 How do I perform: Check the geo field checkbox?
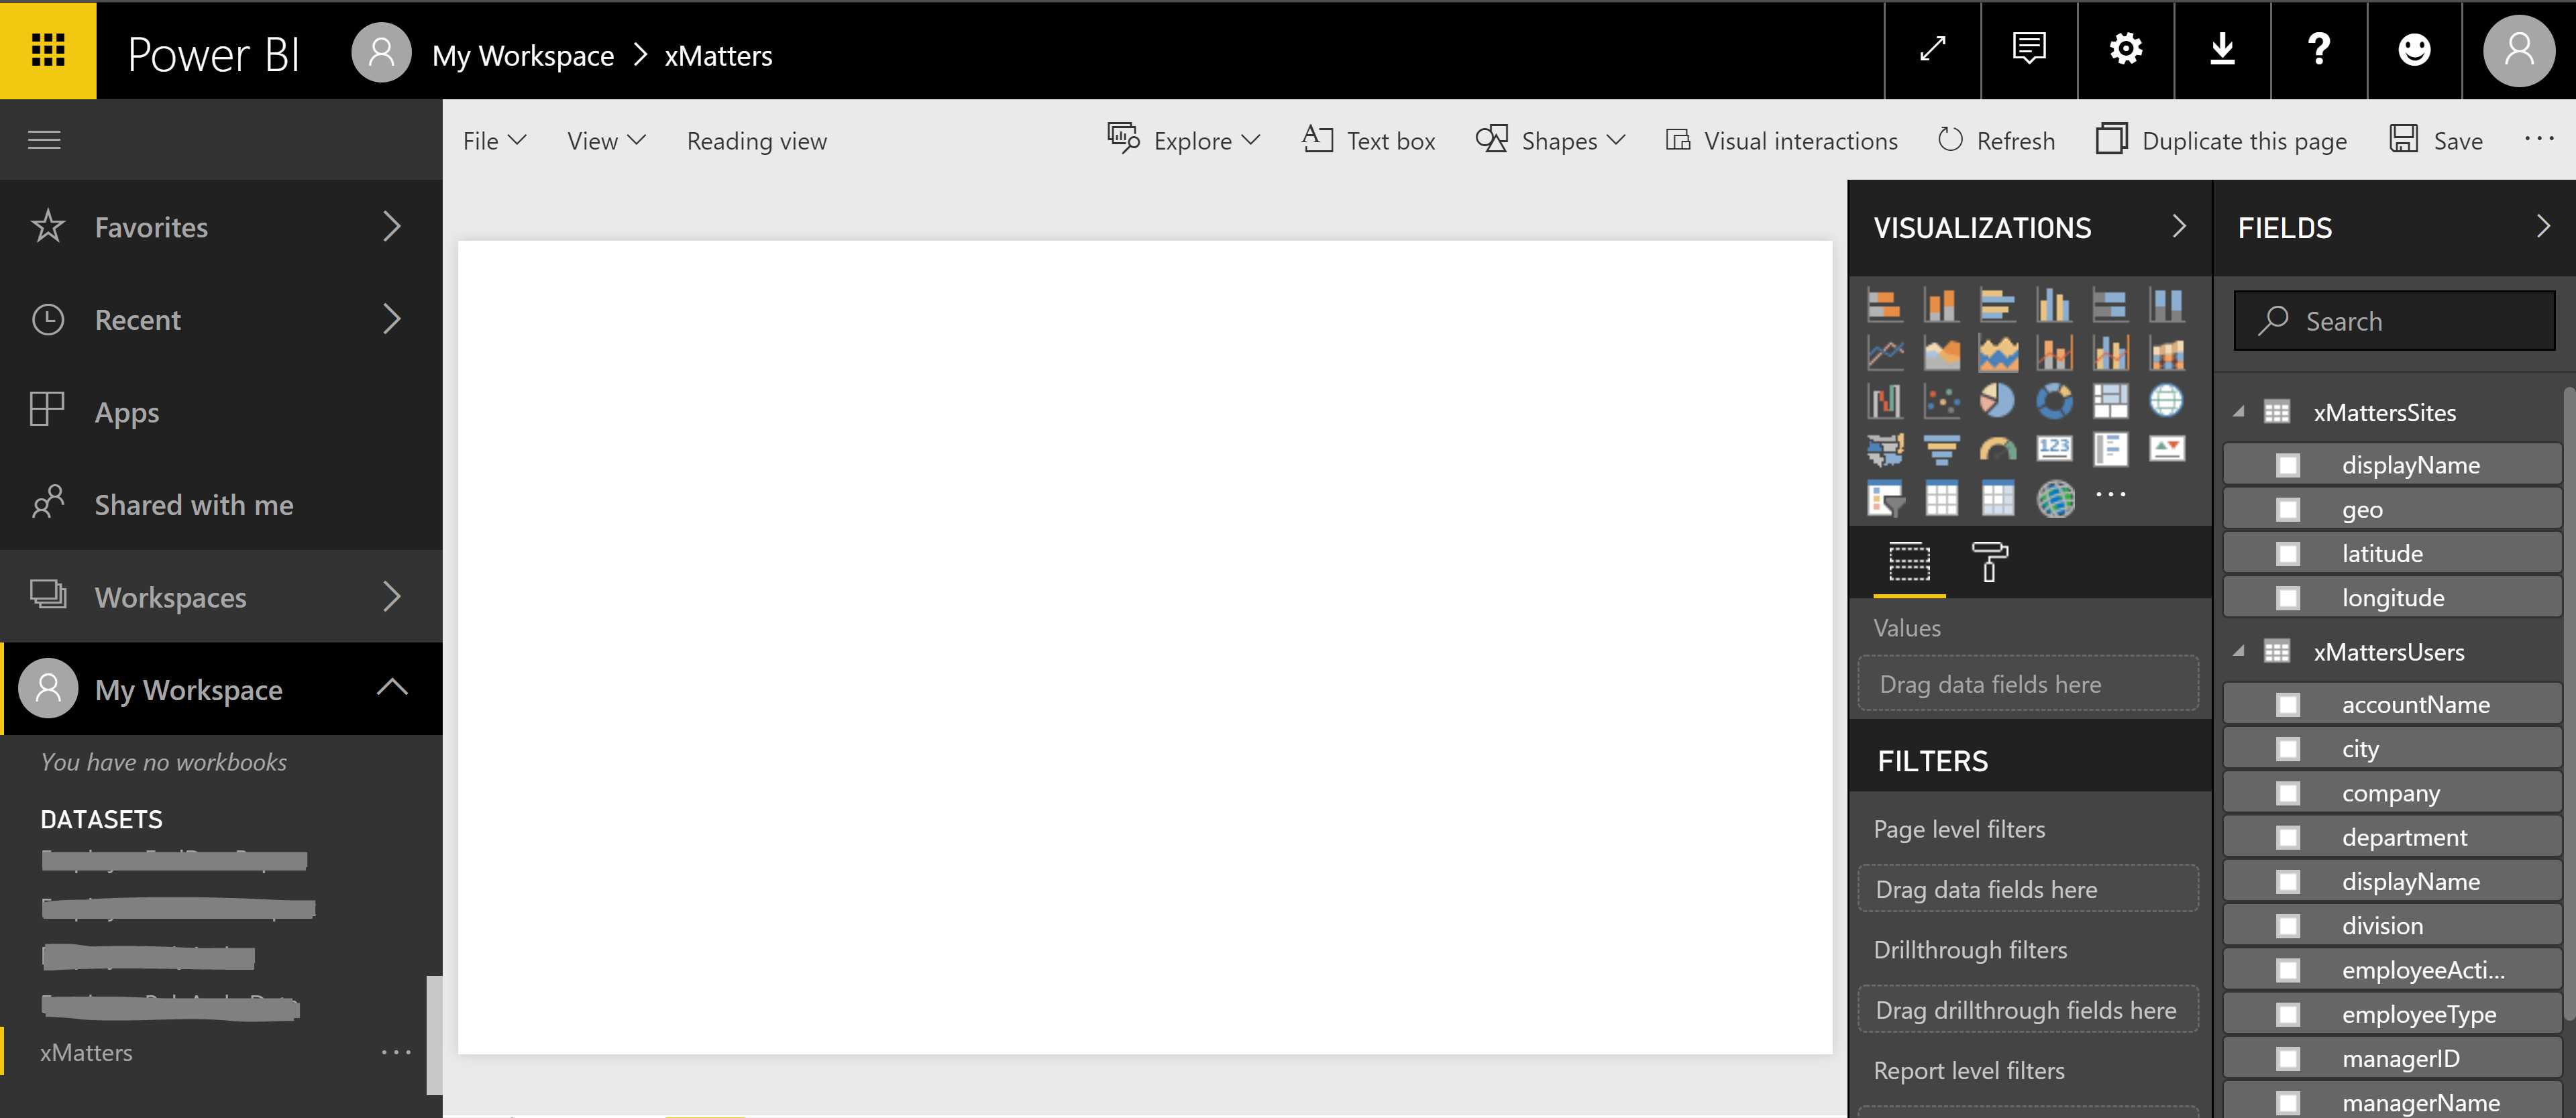[x=2287, y=510]
